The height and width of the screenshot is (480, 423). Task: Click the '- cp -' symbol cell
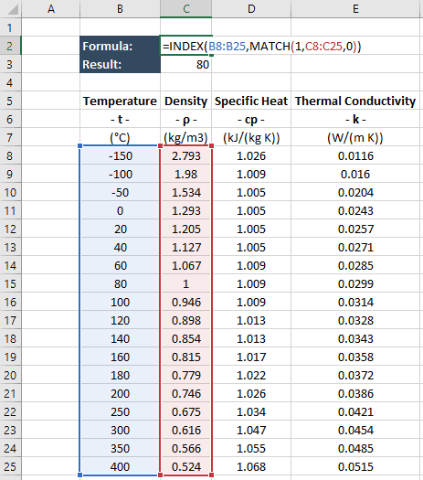coord(251,119)
